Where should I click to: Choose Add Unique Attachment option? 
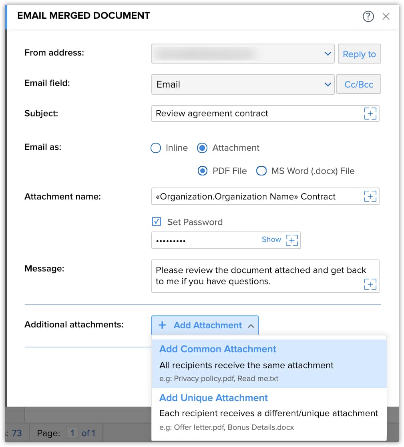[213, 398]
